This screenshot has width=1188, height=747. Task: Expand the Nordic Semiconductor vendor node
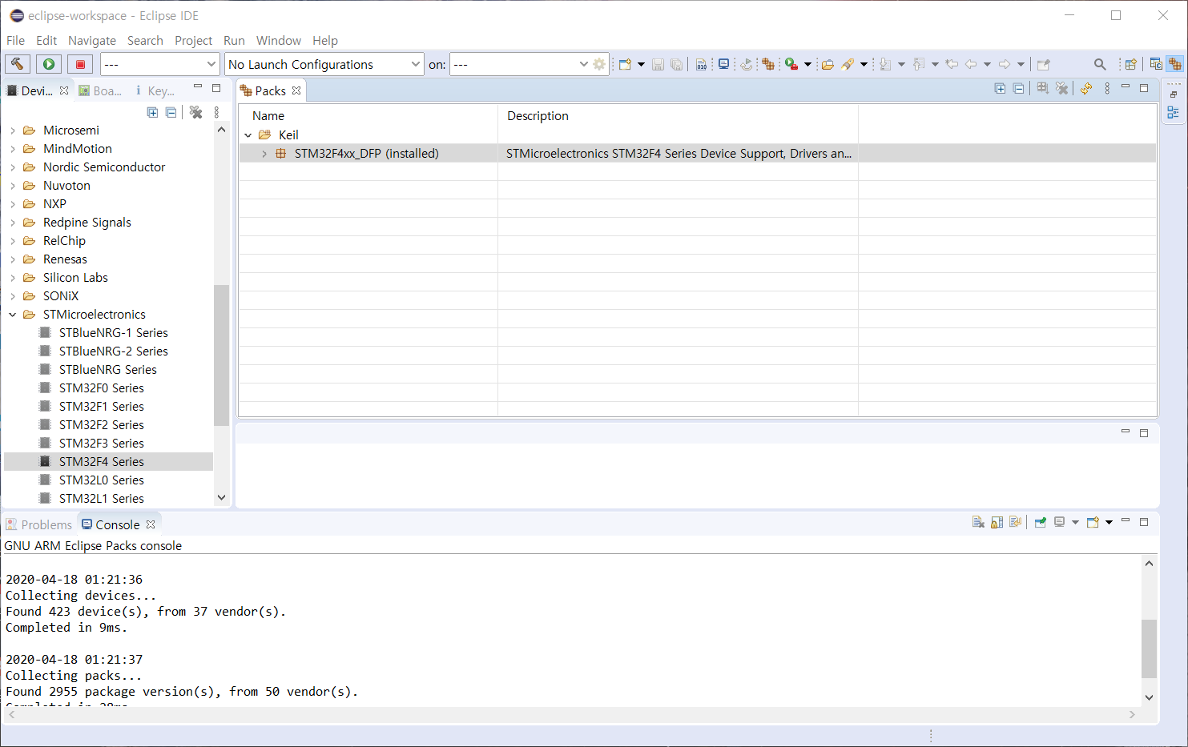(13, 167)
